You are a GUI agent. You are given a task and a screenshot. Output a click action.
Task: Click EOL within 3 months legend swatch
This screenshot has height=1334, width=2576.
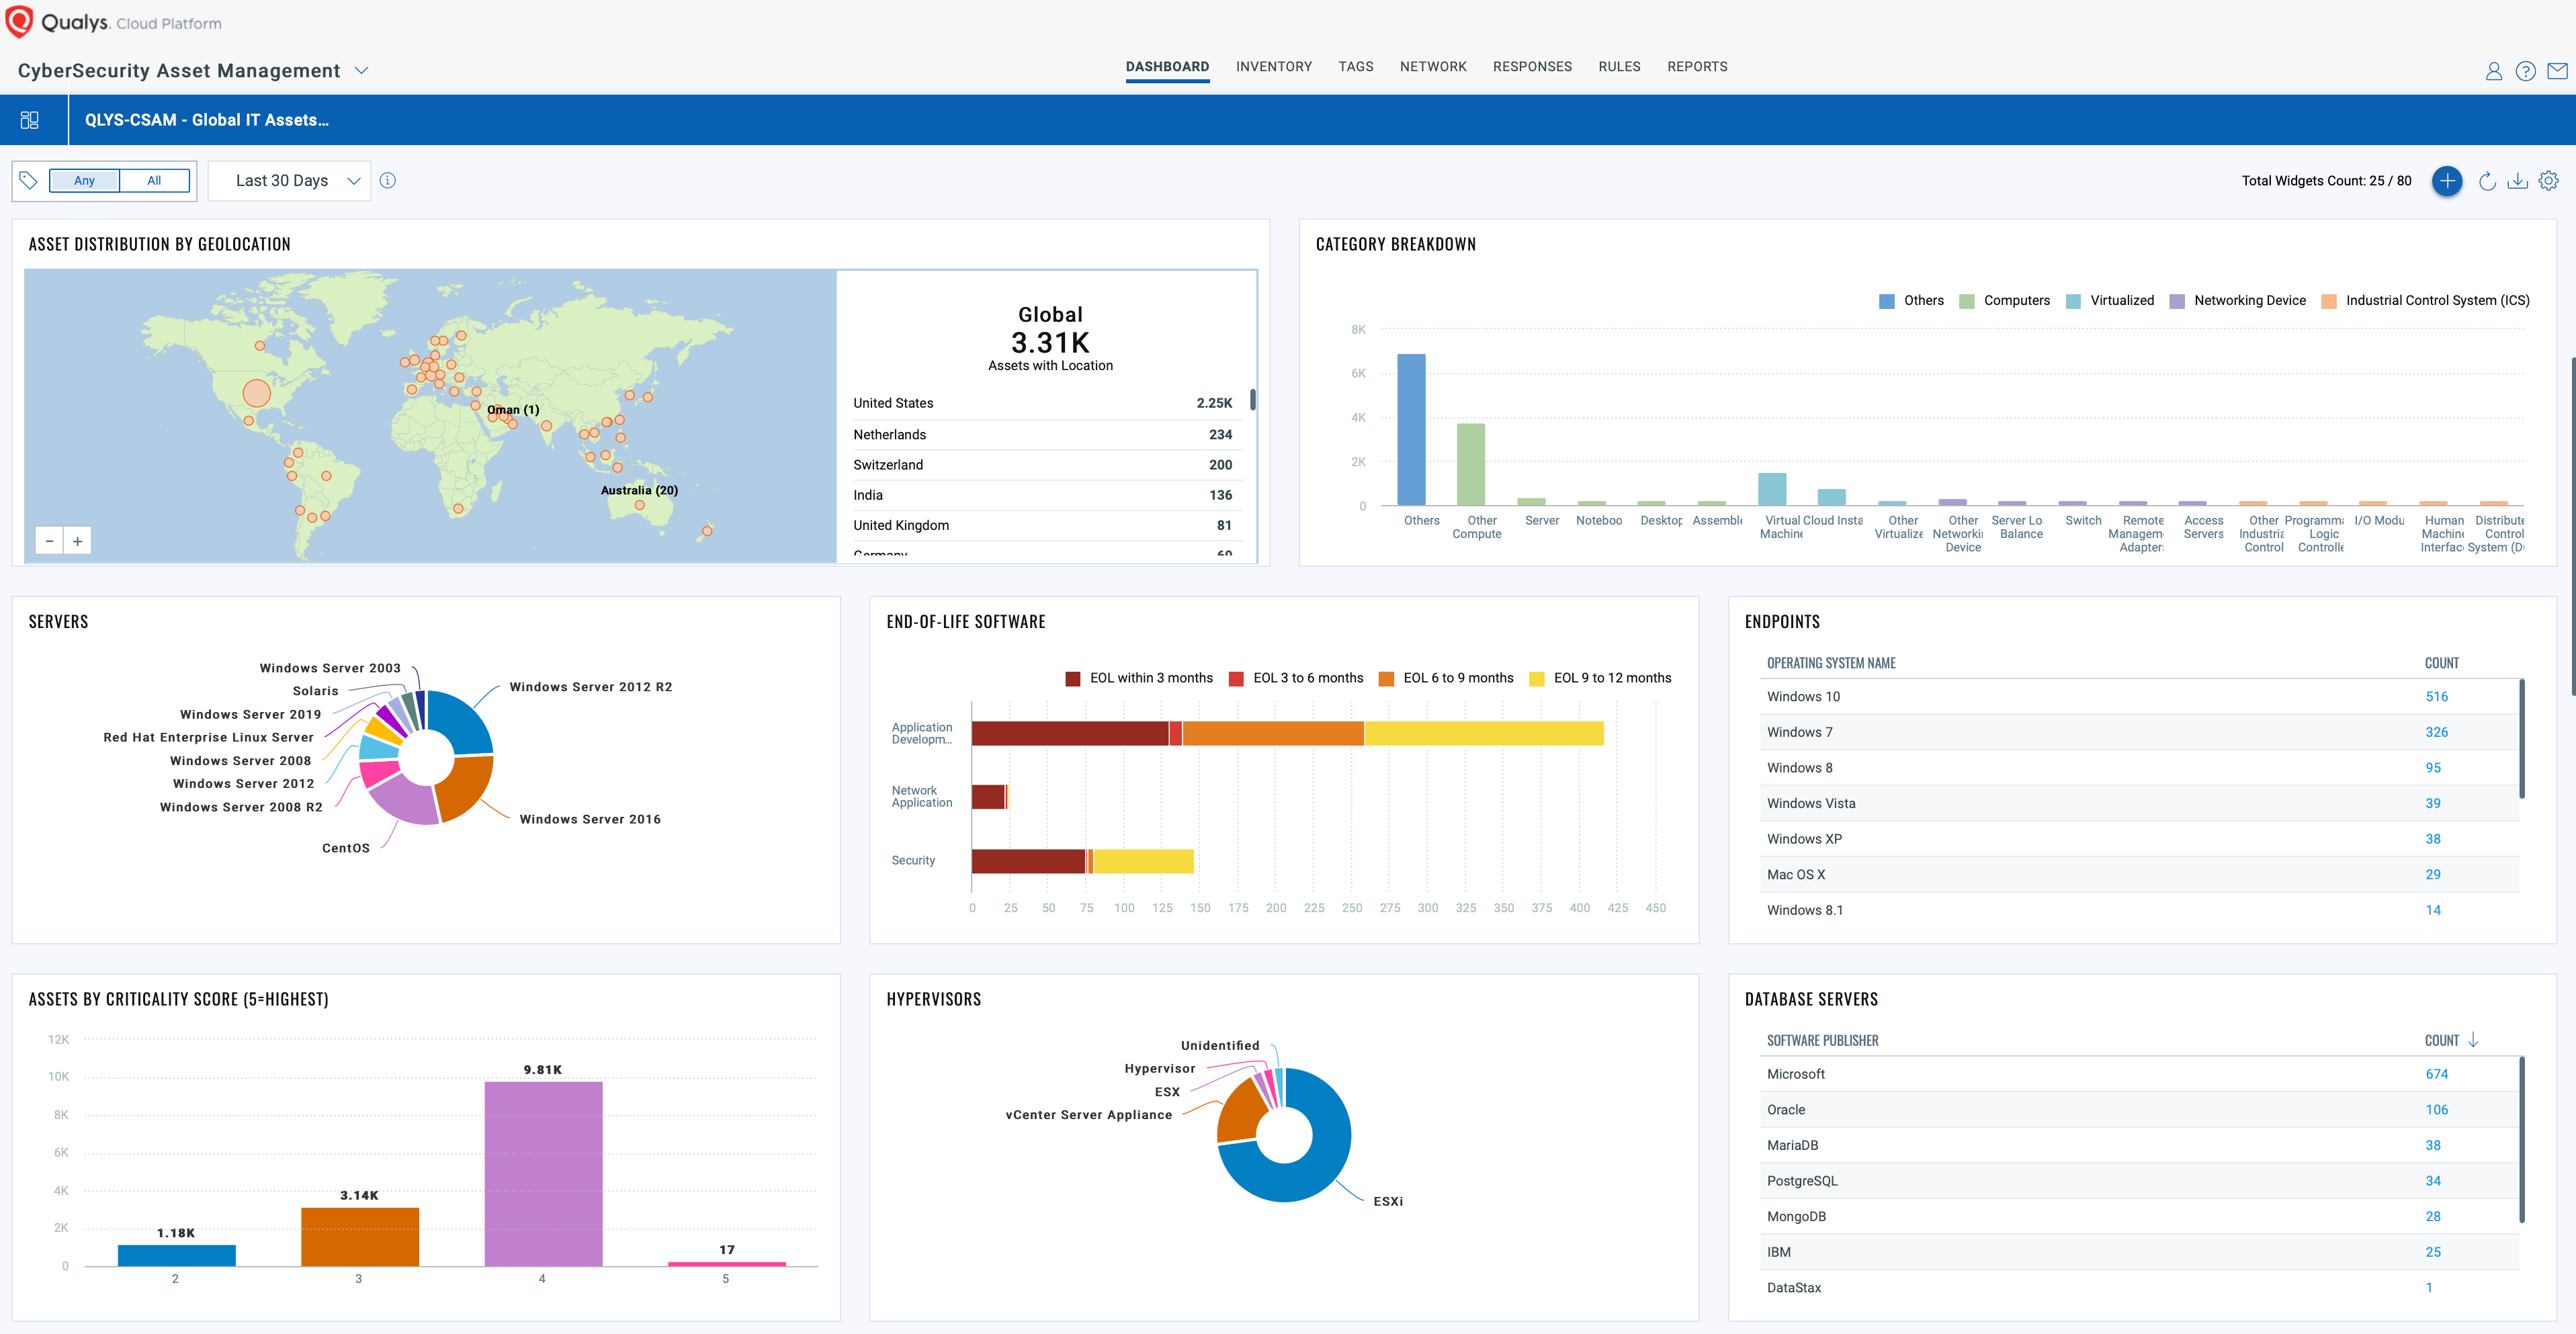coord(1073,679)
